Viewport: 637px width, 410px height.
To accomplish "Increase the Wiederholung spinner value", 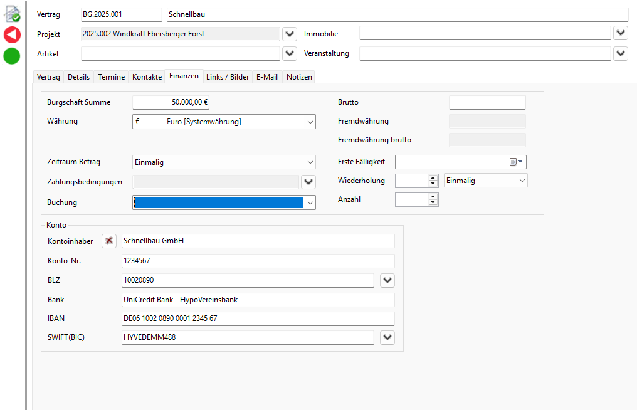I will tap(433, 177).
